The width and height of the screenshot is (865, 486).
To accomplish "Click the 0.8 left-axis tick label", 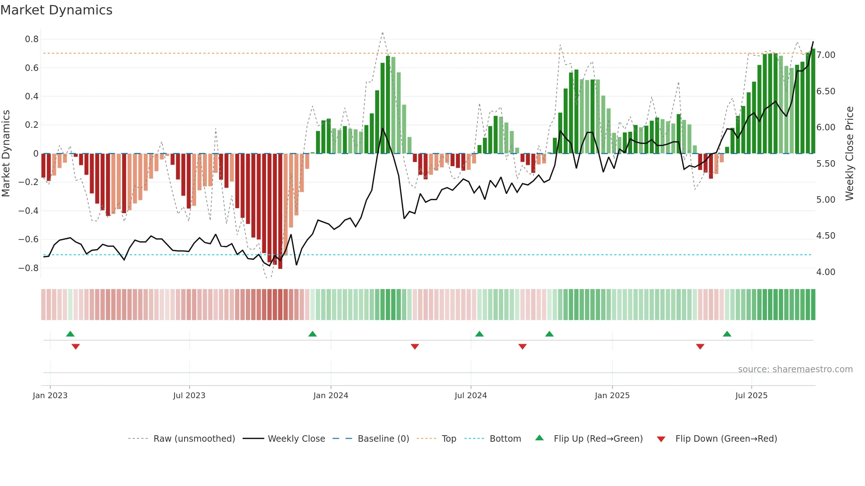I will click(32, 39).
